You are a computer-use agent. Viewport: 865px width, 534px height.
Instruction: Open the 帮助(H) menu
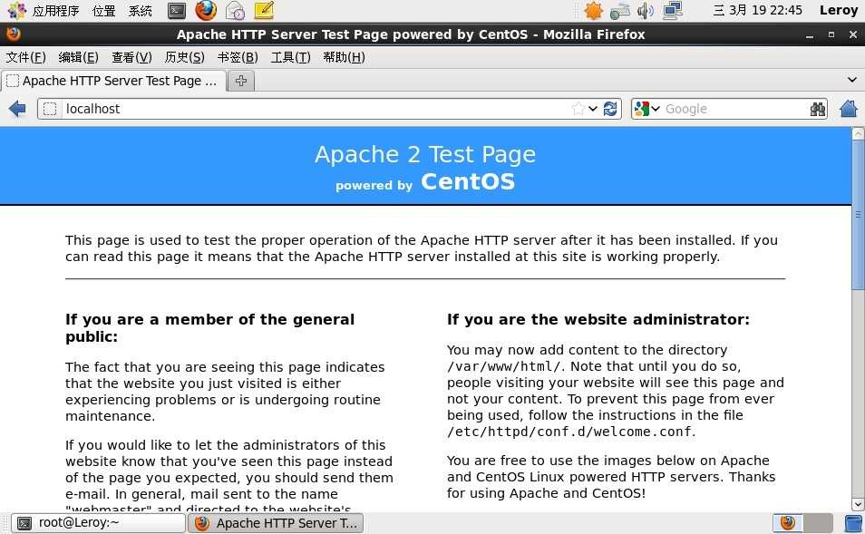344,57
